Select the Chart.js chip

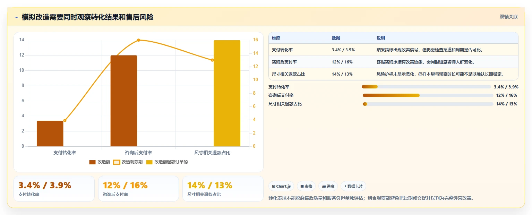[x=281, y=186]
